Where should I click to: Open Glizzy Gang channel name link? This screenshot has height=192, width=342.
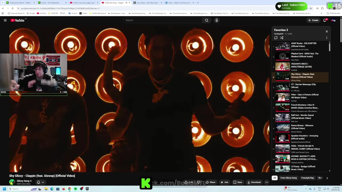[x=23, y=181]
